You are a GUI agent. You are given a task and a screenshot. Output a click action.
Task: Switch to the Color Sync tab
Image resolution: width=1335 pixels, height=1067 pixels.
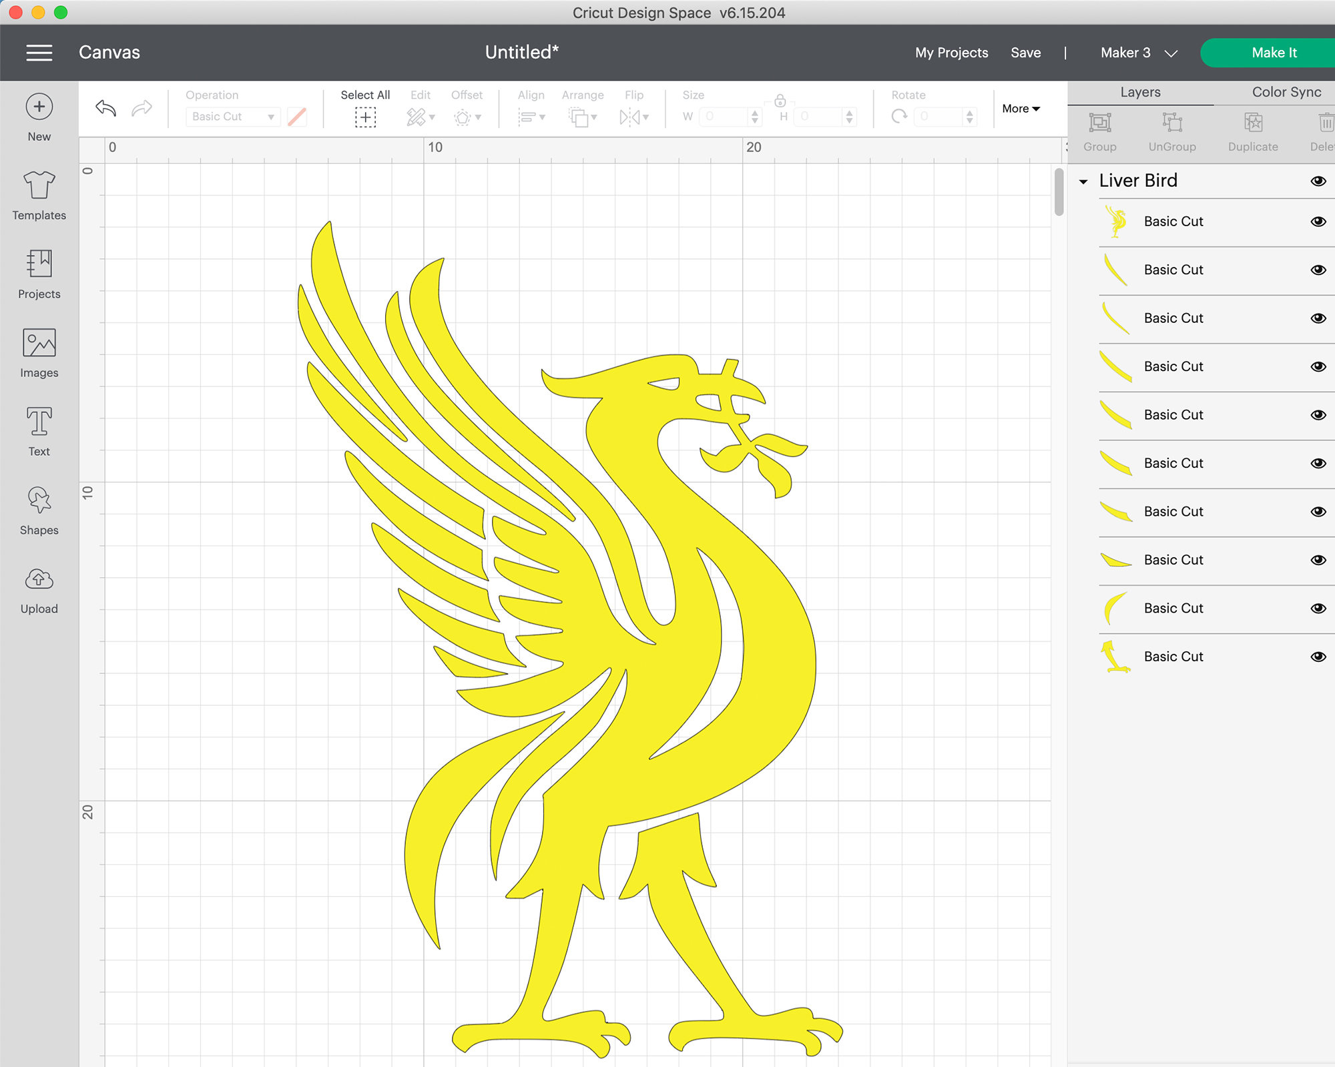click(x=1285, y=92)
